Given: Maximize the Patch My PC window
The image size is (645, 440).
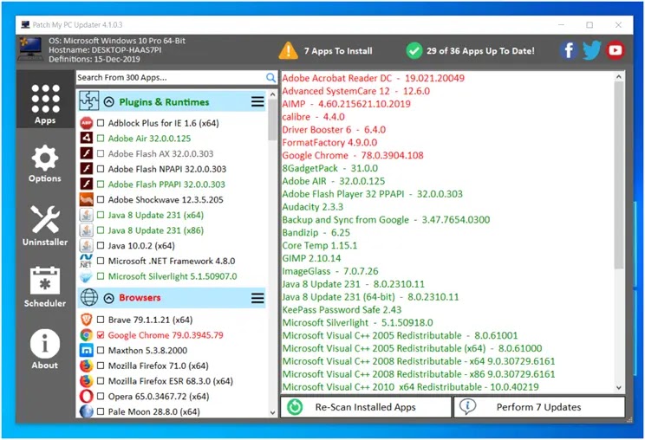Looking at the screenshot, I should pos(590,25).
